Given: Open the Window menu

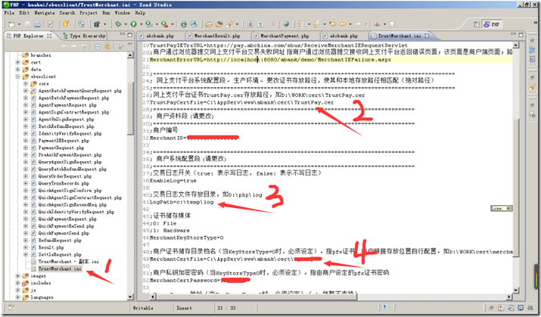Looking at the screenshot, I should pyautogui.click(x=123, y=13).
